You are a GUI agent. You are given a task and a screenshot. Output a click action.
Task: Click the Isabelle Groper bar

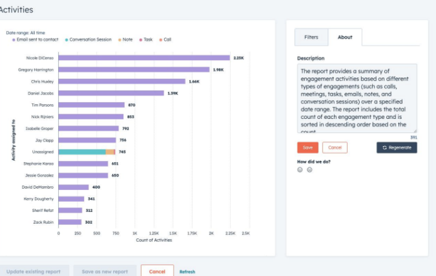point(88,129)
